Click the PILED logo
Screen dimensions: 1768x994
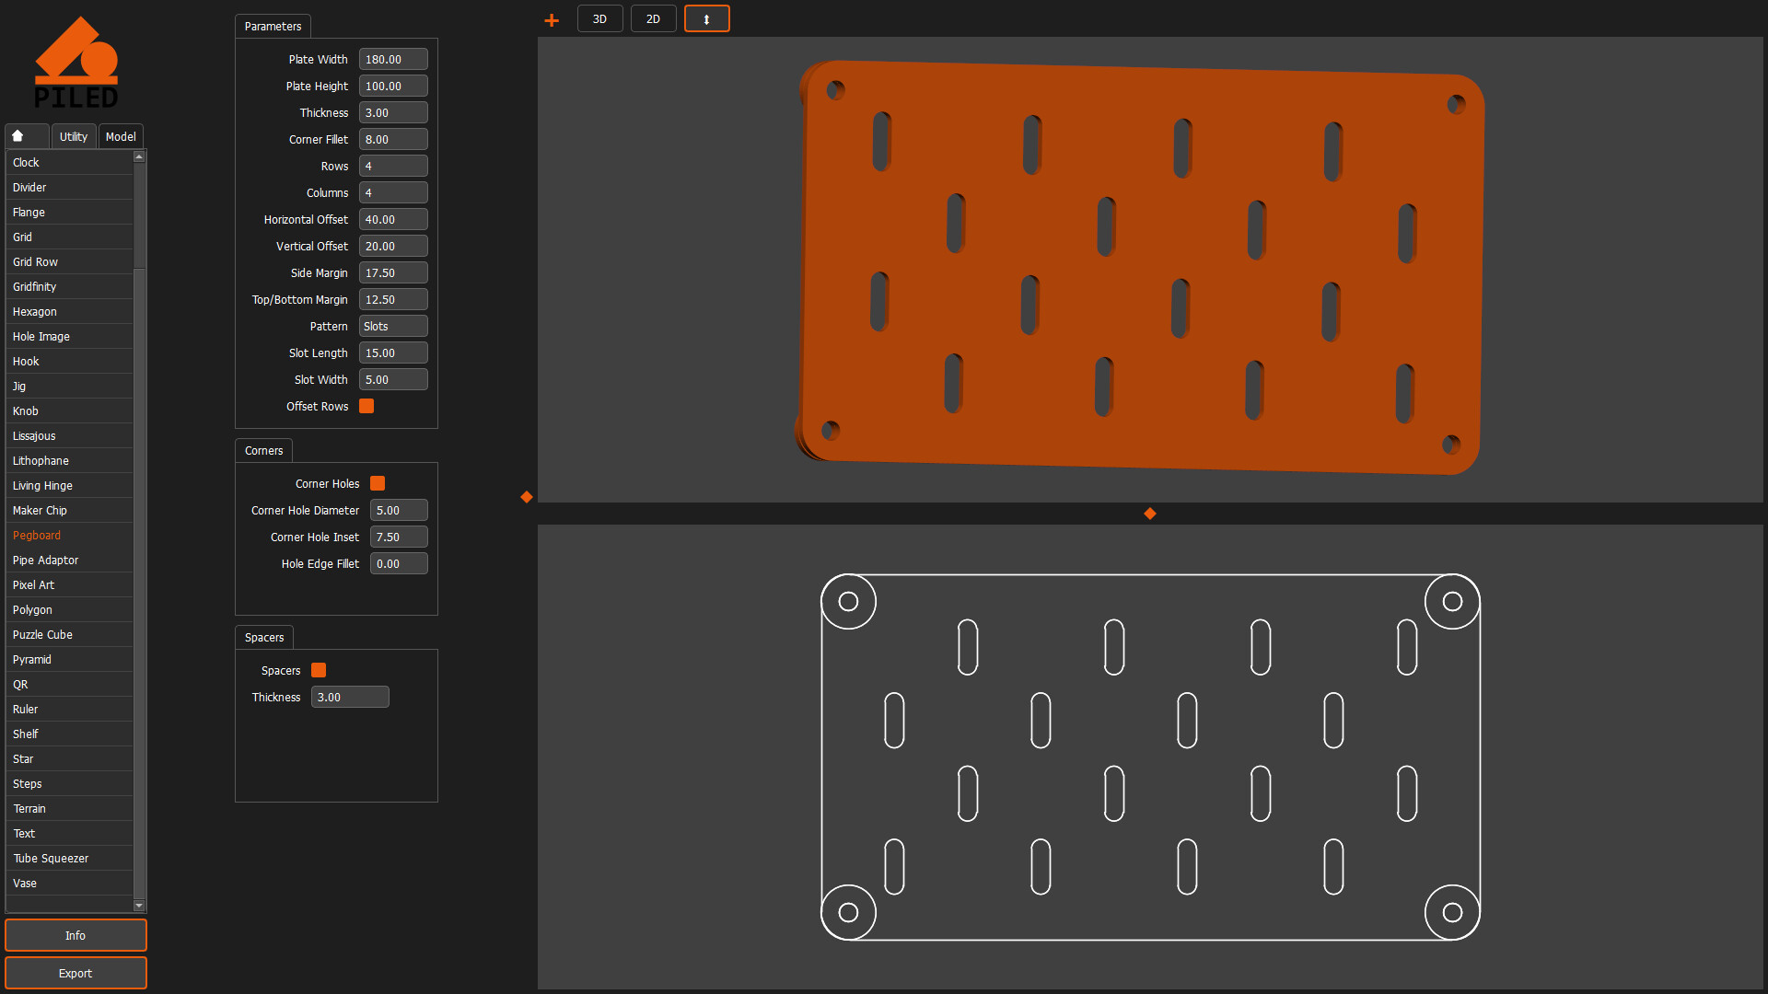click(x=76, y=63)
